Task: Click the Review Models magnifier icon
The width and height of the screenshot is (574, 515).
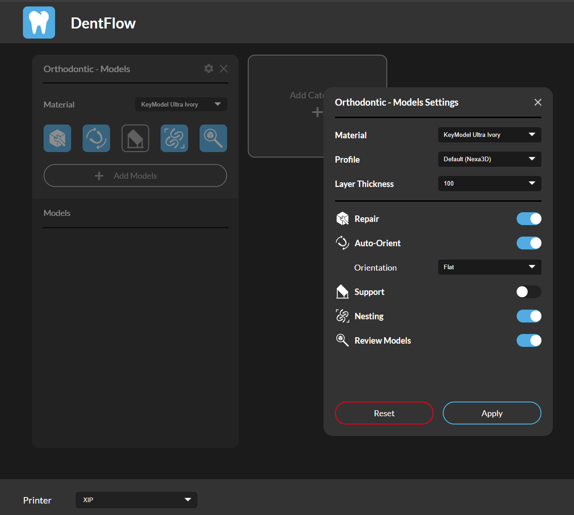Action: (213, 138)
